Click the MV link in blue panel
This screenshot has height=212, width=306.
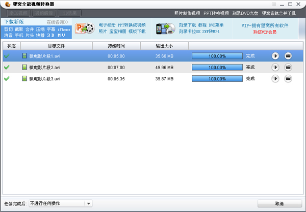tap(61, 36)
